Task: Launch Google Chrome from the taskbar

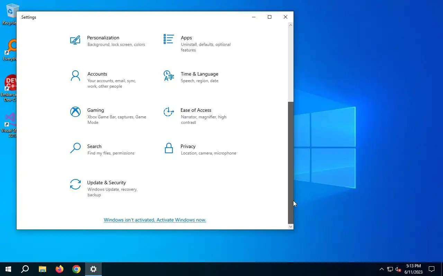Action: pos(76,269)
